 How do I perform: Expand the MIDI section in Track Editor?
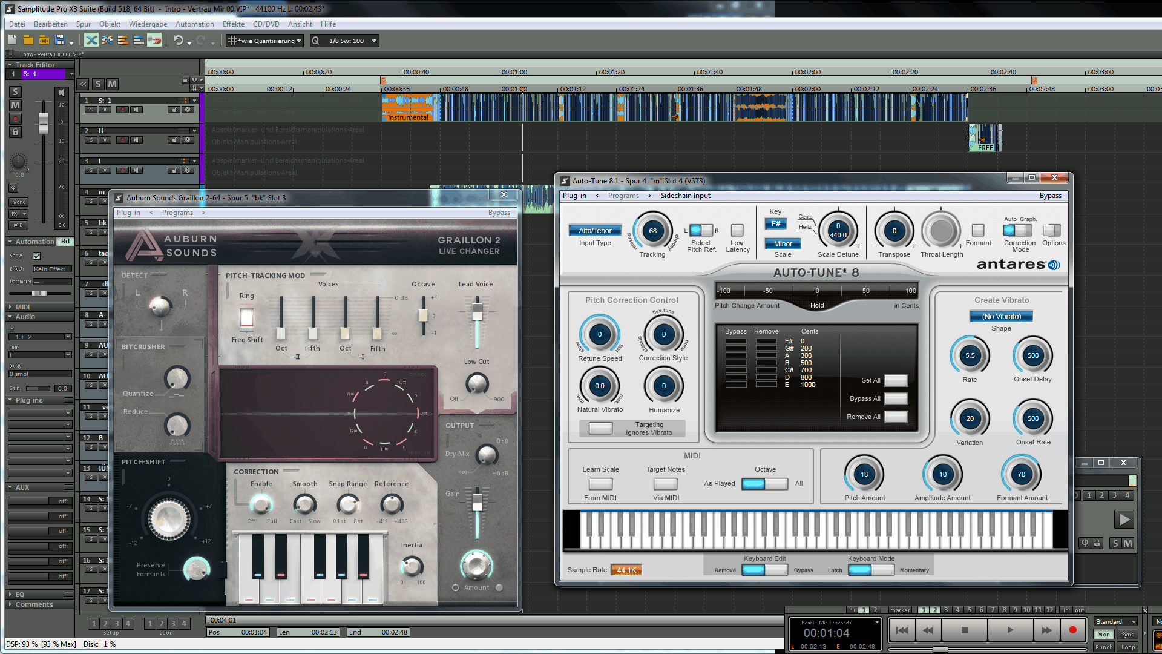coord(10,307)
